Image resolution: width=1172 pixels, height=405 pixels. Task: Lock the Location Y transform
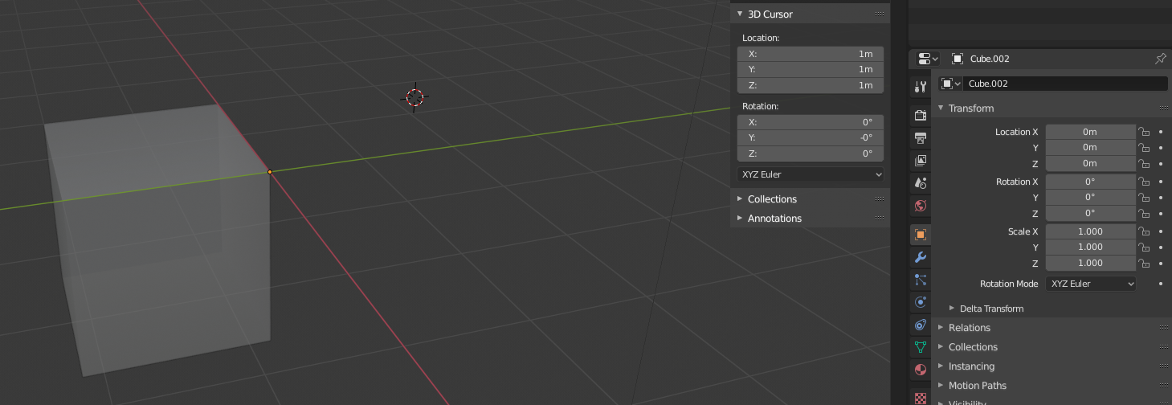[x=1144, y=148]
